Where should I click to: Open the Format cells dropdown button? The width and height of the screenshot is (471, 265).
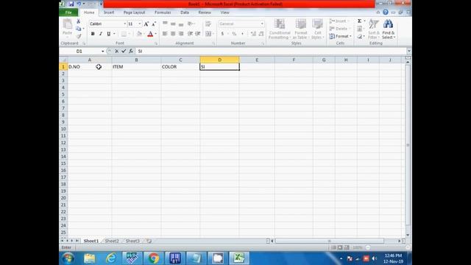[340, 36]
